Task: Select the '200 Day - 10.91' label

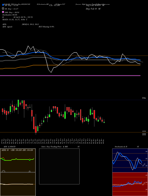Action: pos(12,12)
